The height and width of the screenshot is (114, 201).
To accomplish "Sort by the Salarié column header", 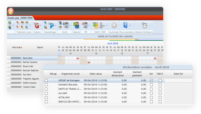I will point(40,47).
